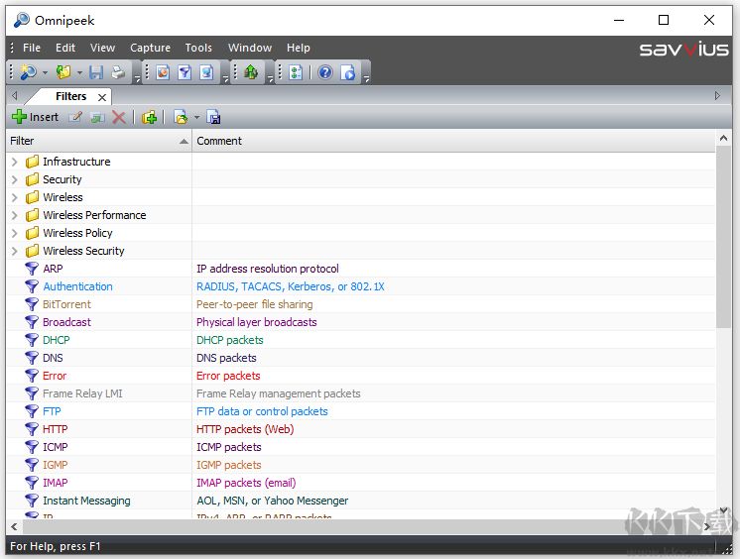Open the dropdown arrow beside the Open folder icon
Screen dimensions: 740x559
click(79, 72)
